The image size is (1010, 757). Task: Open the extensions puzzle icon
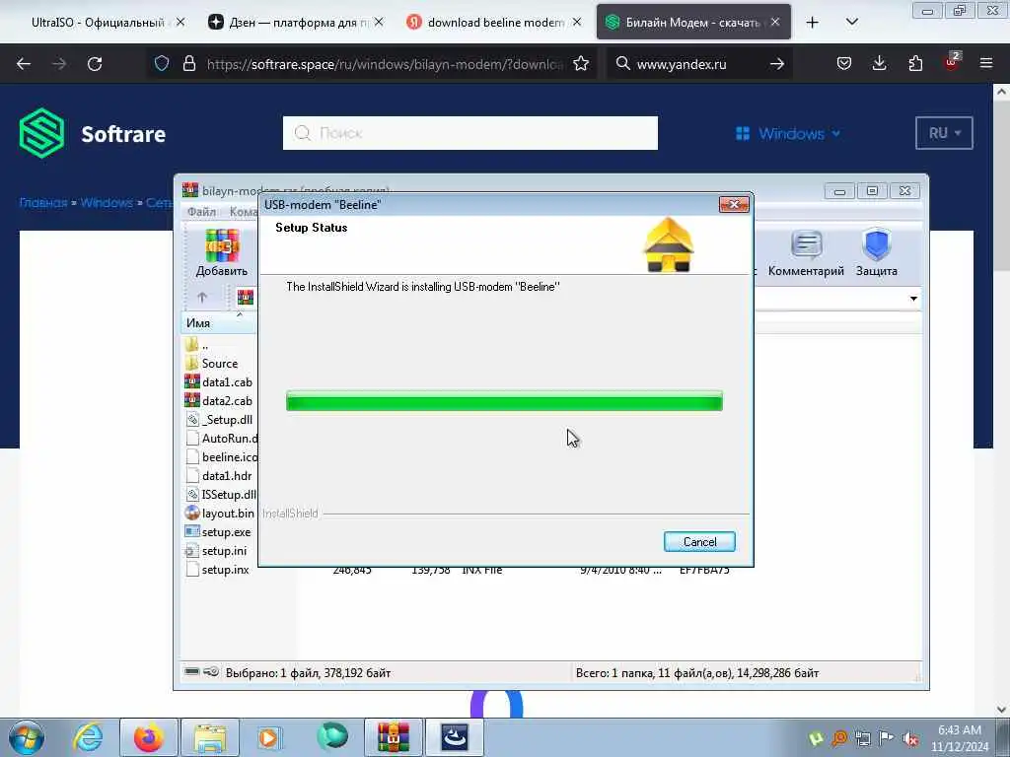tap(915, 63)
